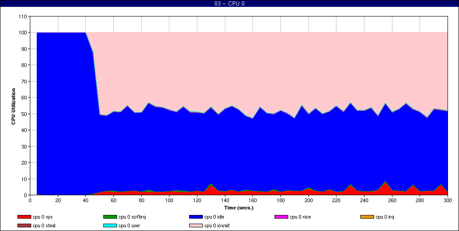Image resolution: width=459 pixels, height=231 pixels.
Task: Click the 300 tick label on the time axis
Action: coord(448,200)
